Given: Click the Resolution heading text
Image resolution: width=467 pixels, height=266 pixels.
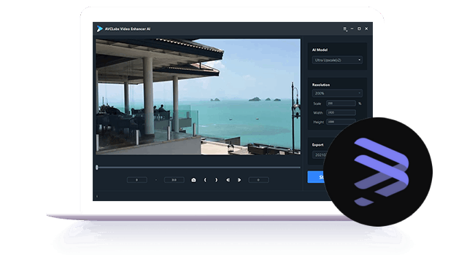Looking at the screenshot, I should pos(321,85).
